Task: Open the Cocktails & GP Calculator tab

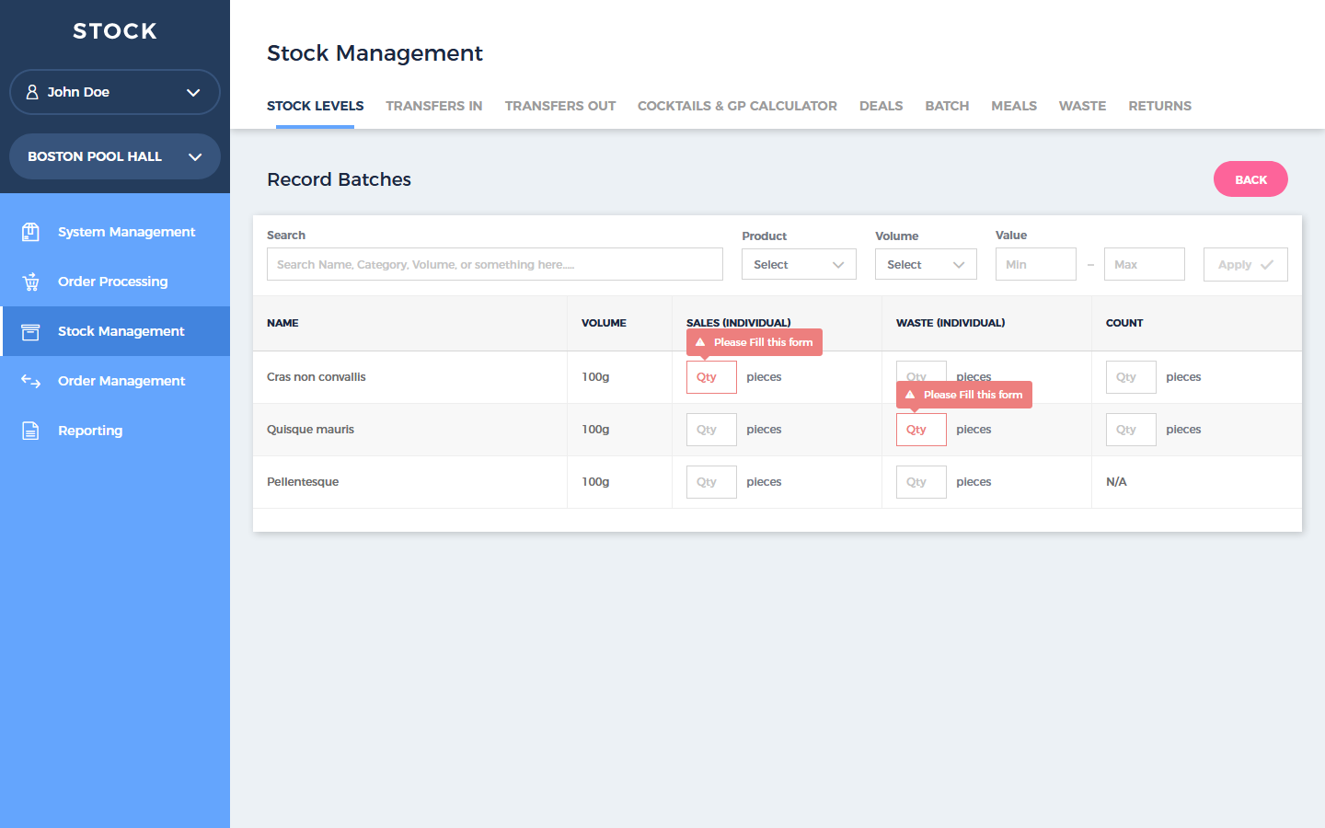Action: tap(737, 106)
